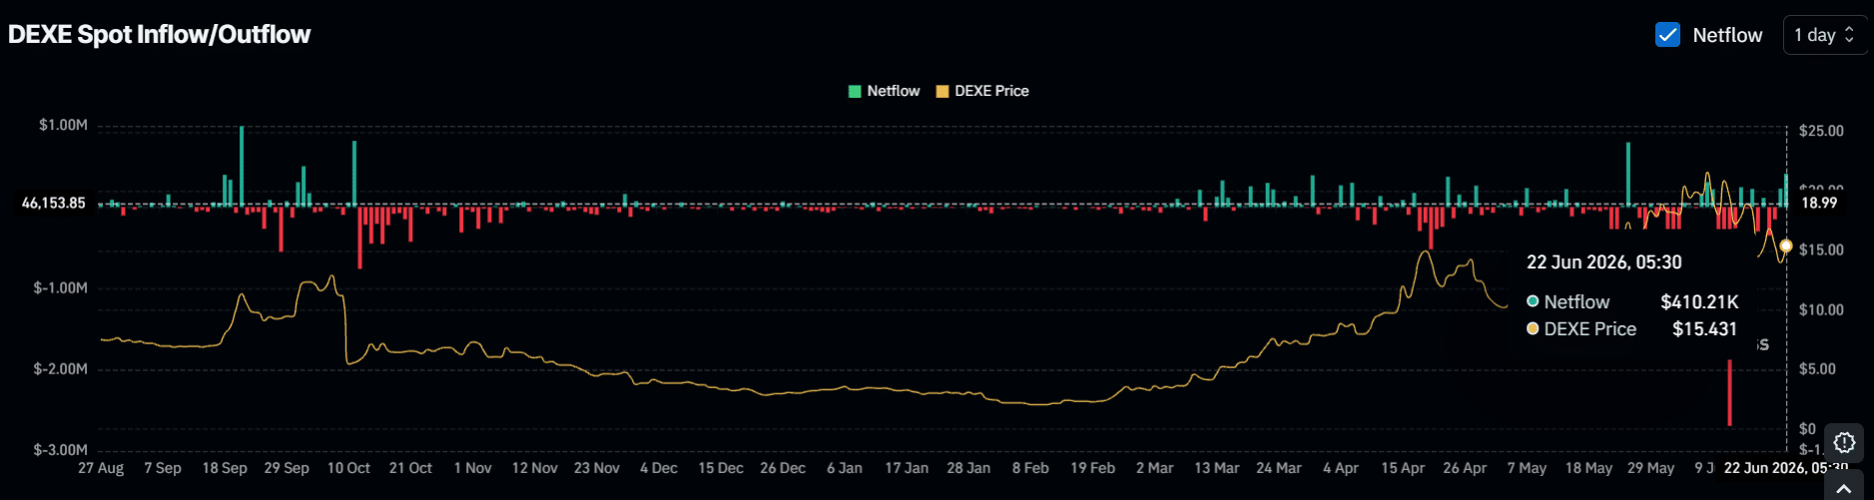Click the 46,153.85 netflow marker label
The width and height of the screenshot is (1874, 500).
coord(54,203)
